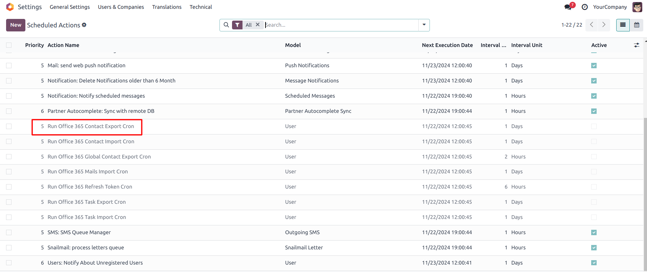Open the conversations chat icon

(568, 7)
